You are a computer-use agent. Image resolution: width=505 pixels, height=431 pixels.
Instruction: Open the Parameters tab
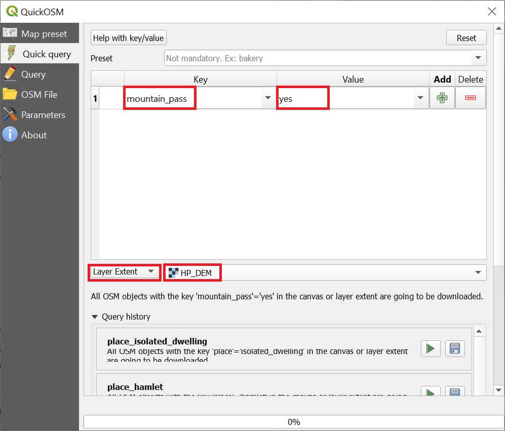pos(40,114)
